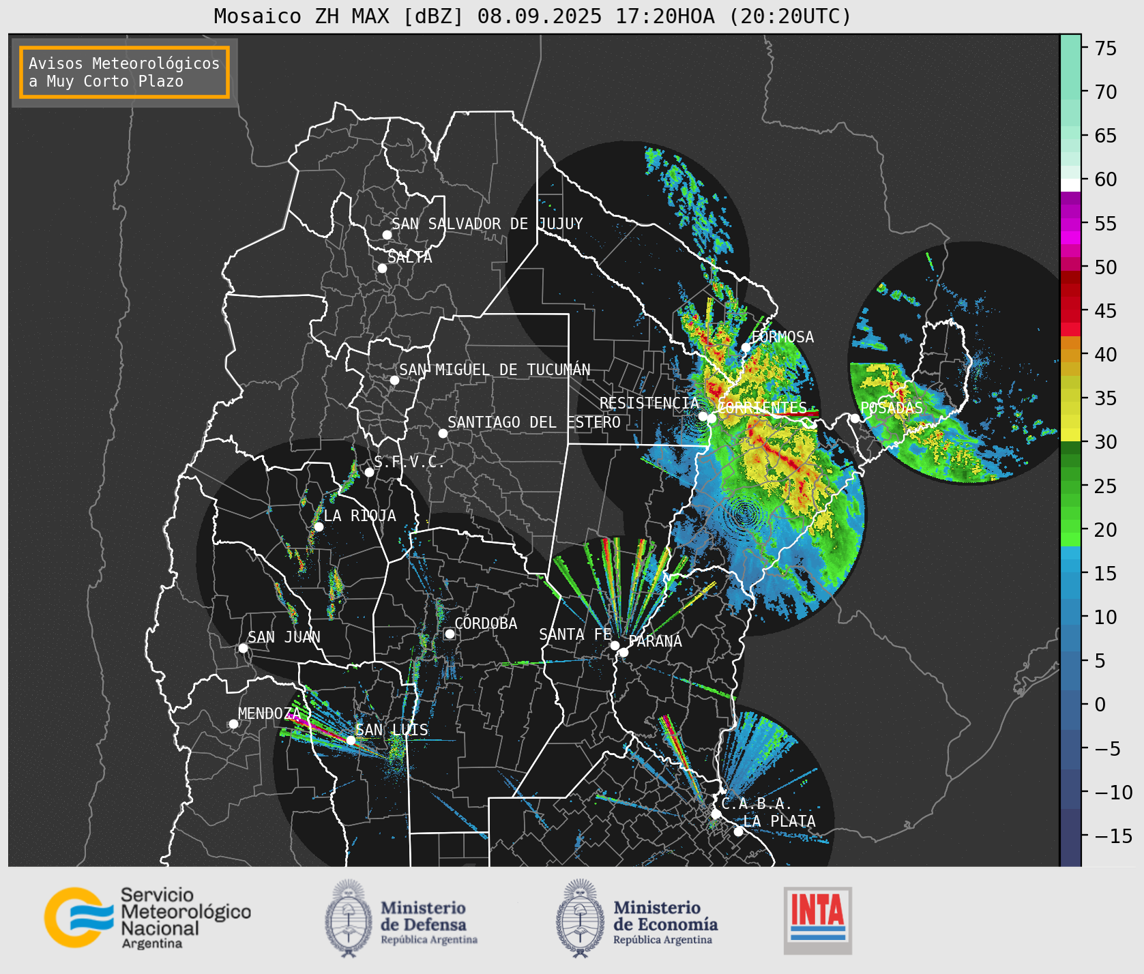Click the map title "Mosaico ZH MAX [dBZ]"

click(x=338, y=16)
